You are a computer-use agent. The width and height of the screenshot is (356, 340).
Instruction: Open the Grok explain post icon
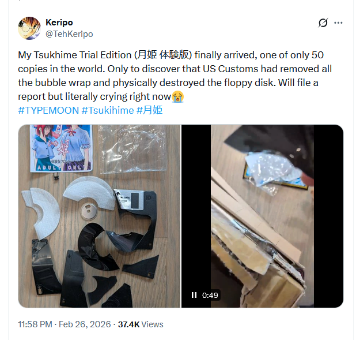click(x=323, y=23)
